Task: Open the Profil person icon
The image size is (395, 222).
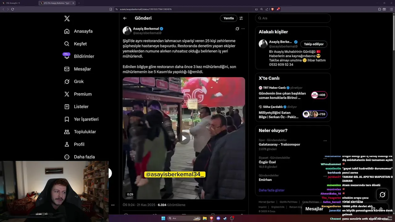Action: (67, 144)
